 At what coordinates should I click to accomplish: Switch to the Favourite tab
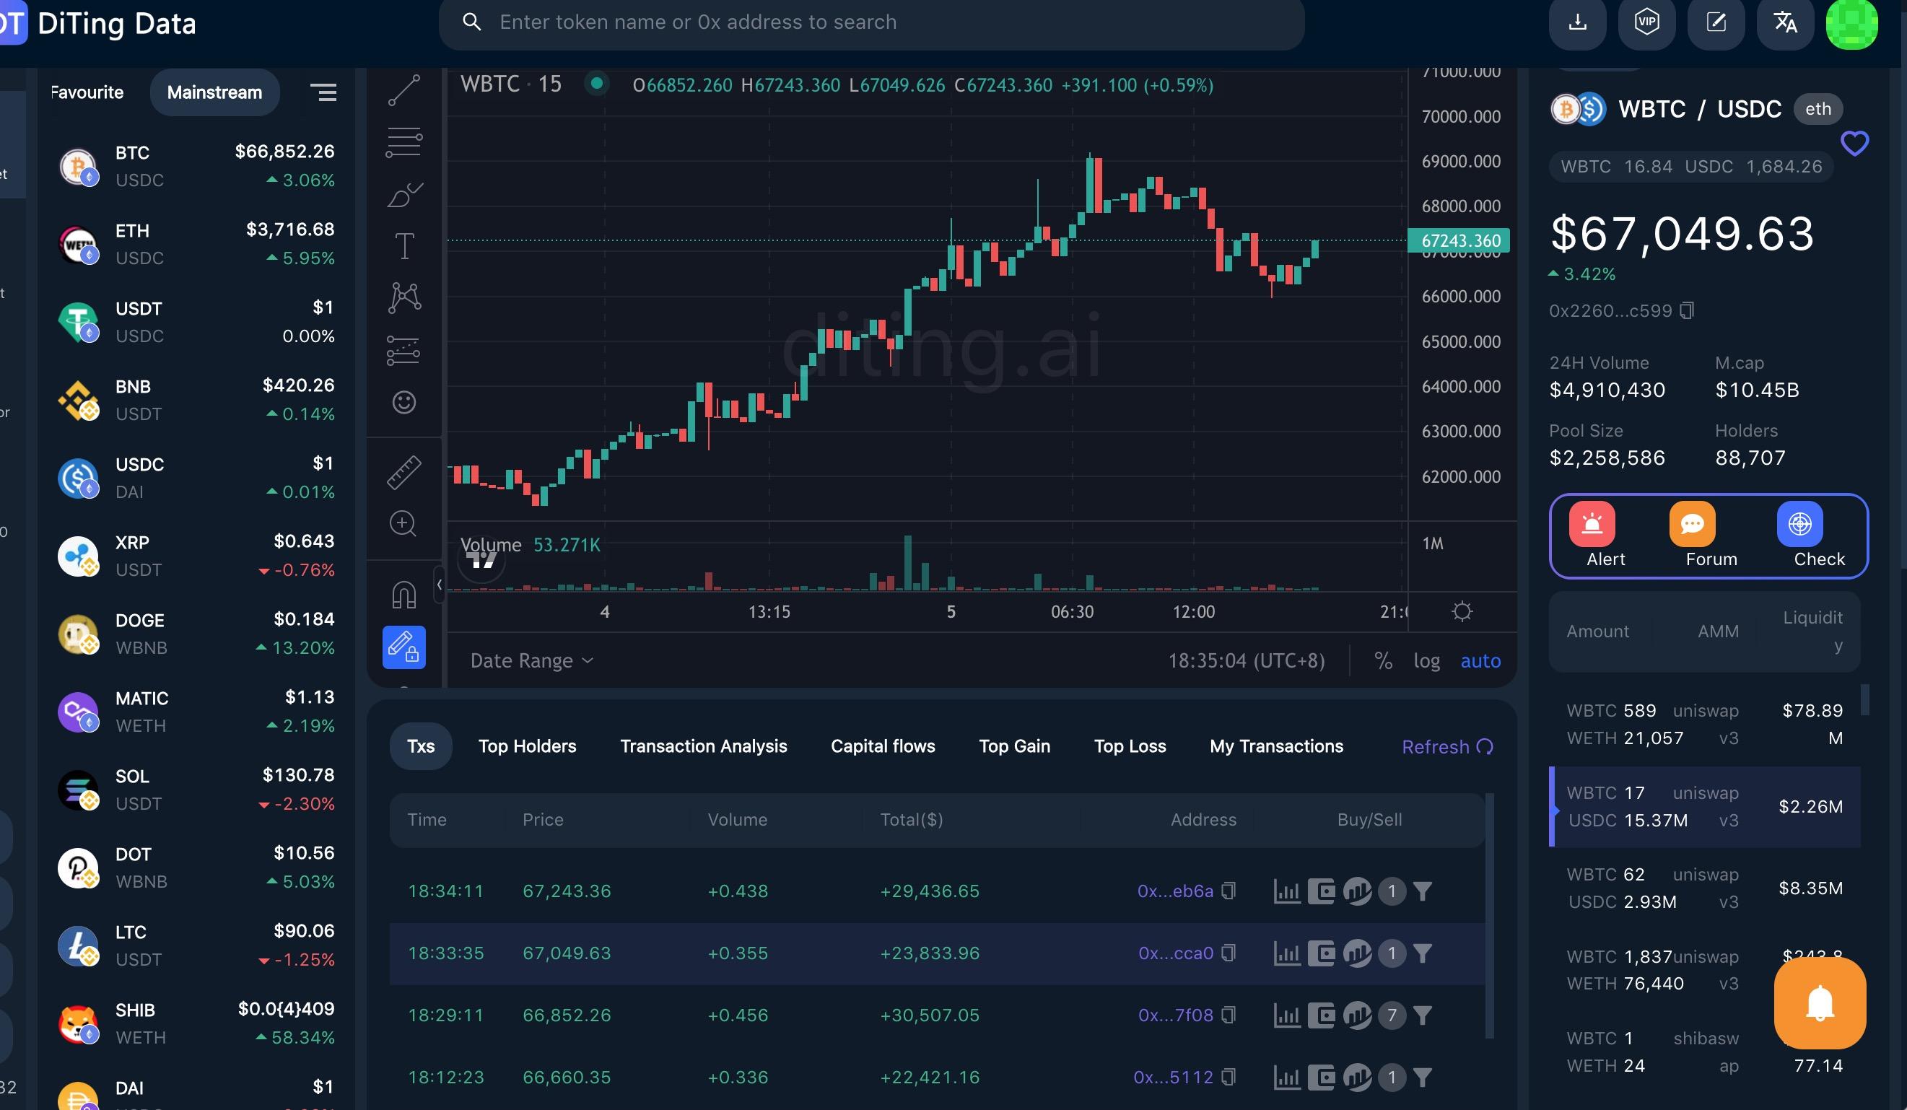tap(87, 92)
